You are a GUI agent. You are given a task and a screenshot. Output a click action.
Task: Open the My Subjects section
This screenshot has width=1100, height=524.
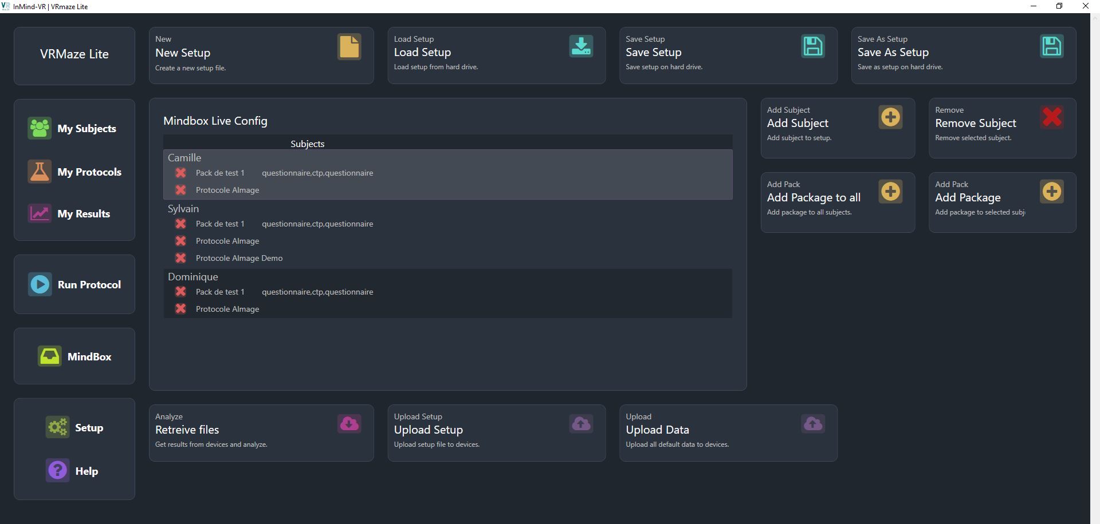[x=87, y=129]
